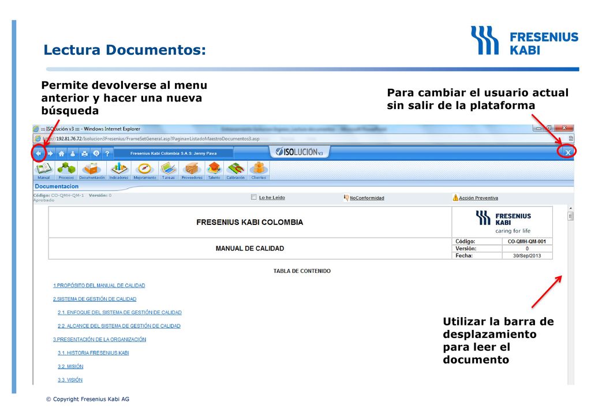Check the 'Lo he Leído' checkbox
The width and height of the screenshot is (591, 409).
[254, 197]
